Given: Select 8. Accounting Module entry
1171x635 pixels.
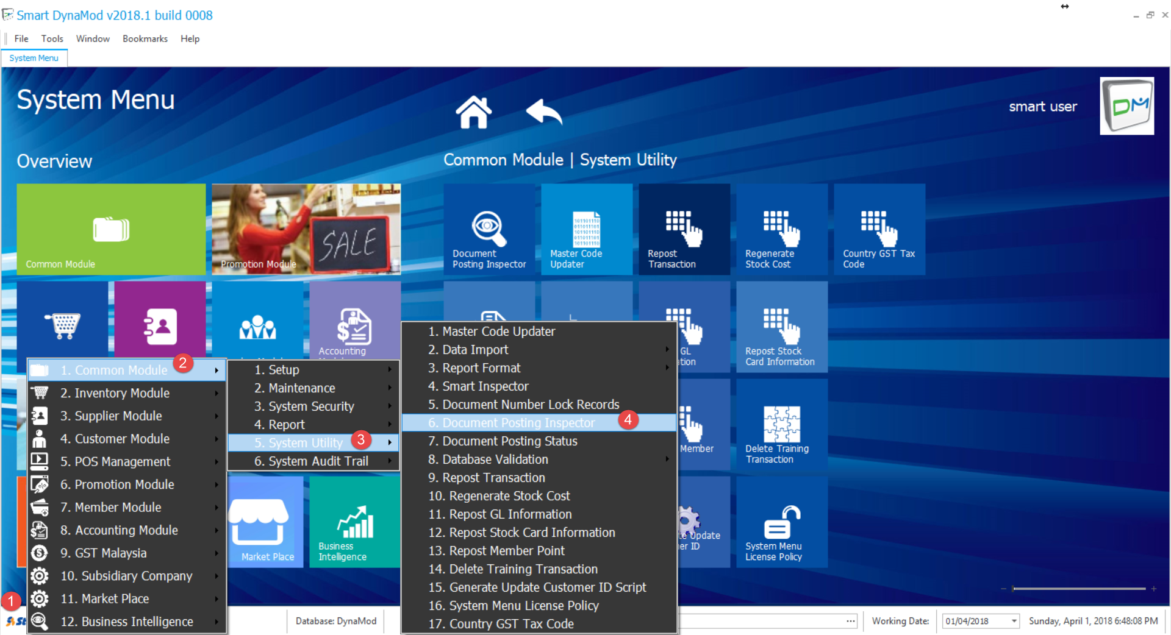Looking at the screenshot, I should (x=127, y=530).
